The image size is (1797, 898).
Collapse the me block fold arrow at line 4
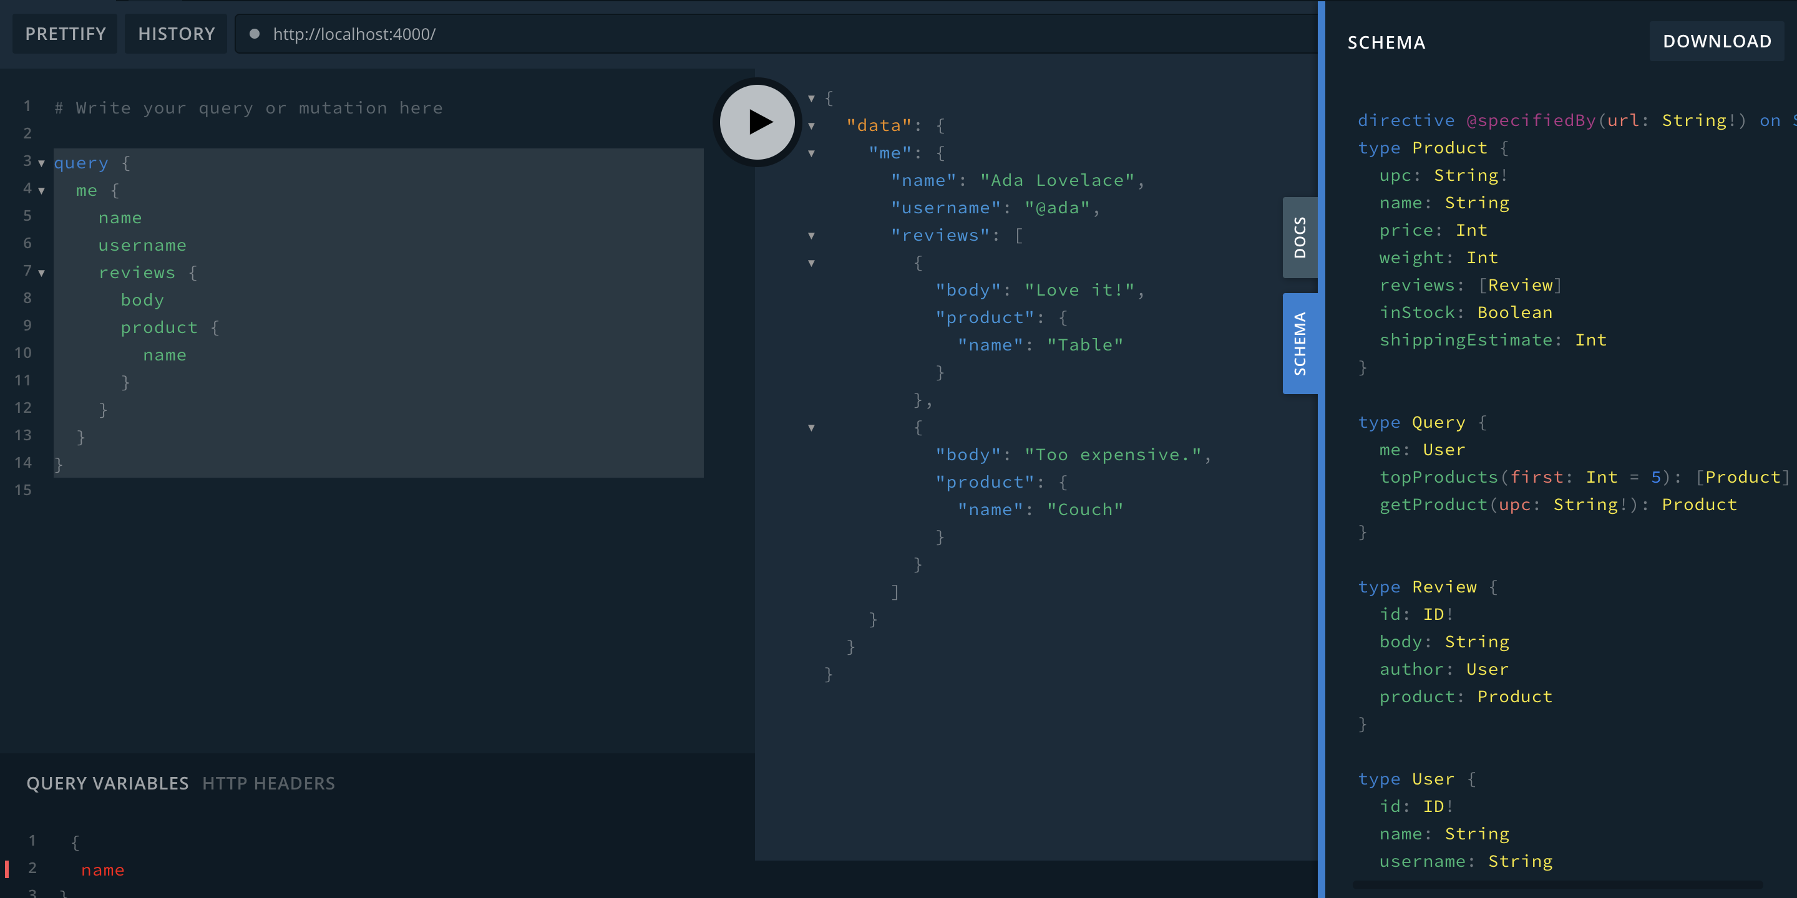tap(41, 190)
